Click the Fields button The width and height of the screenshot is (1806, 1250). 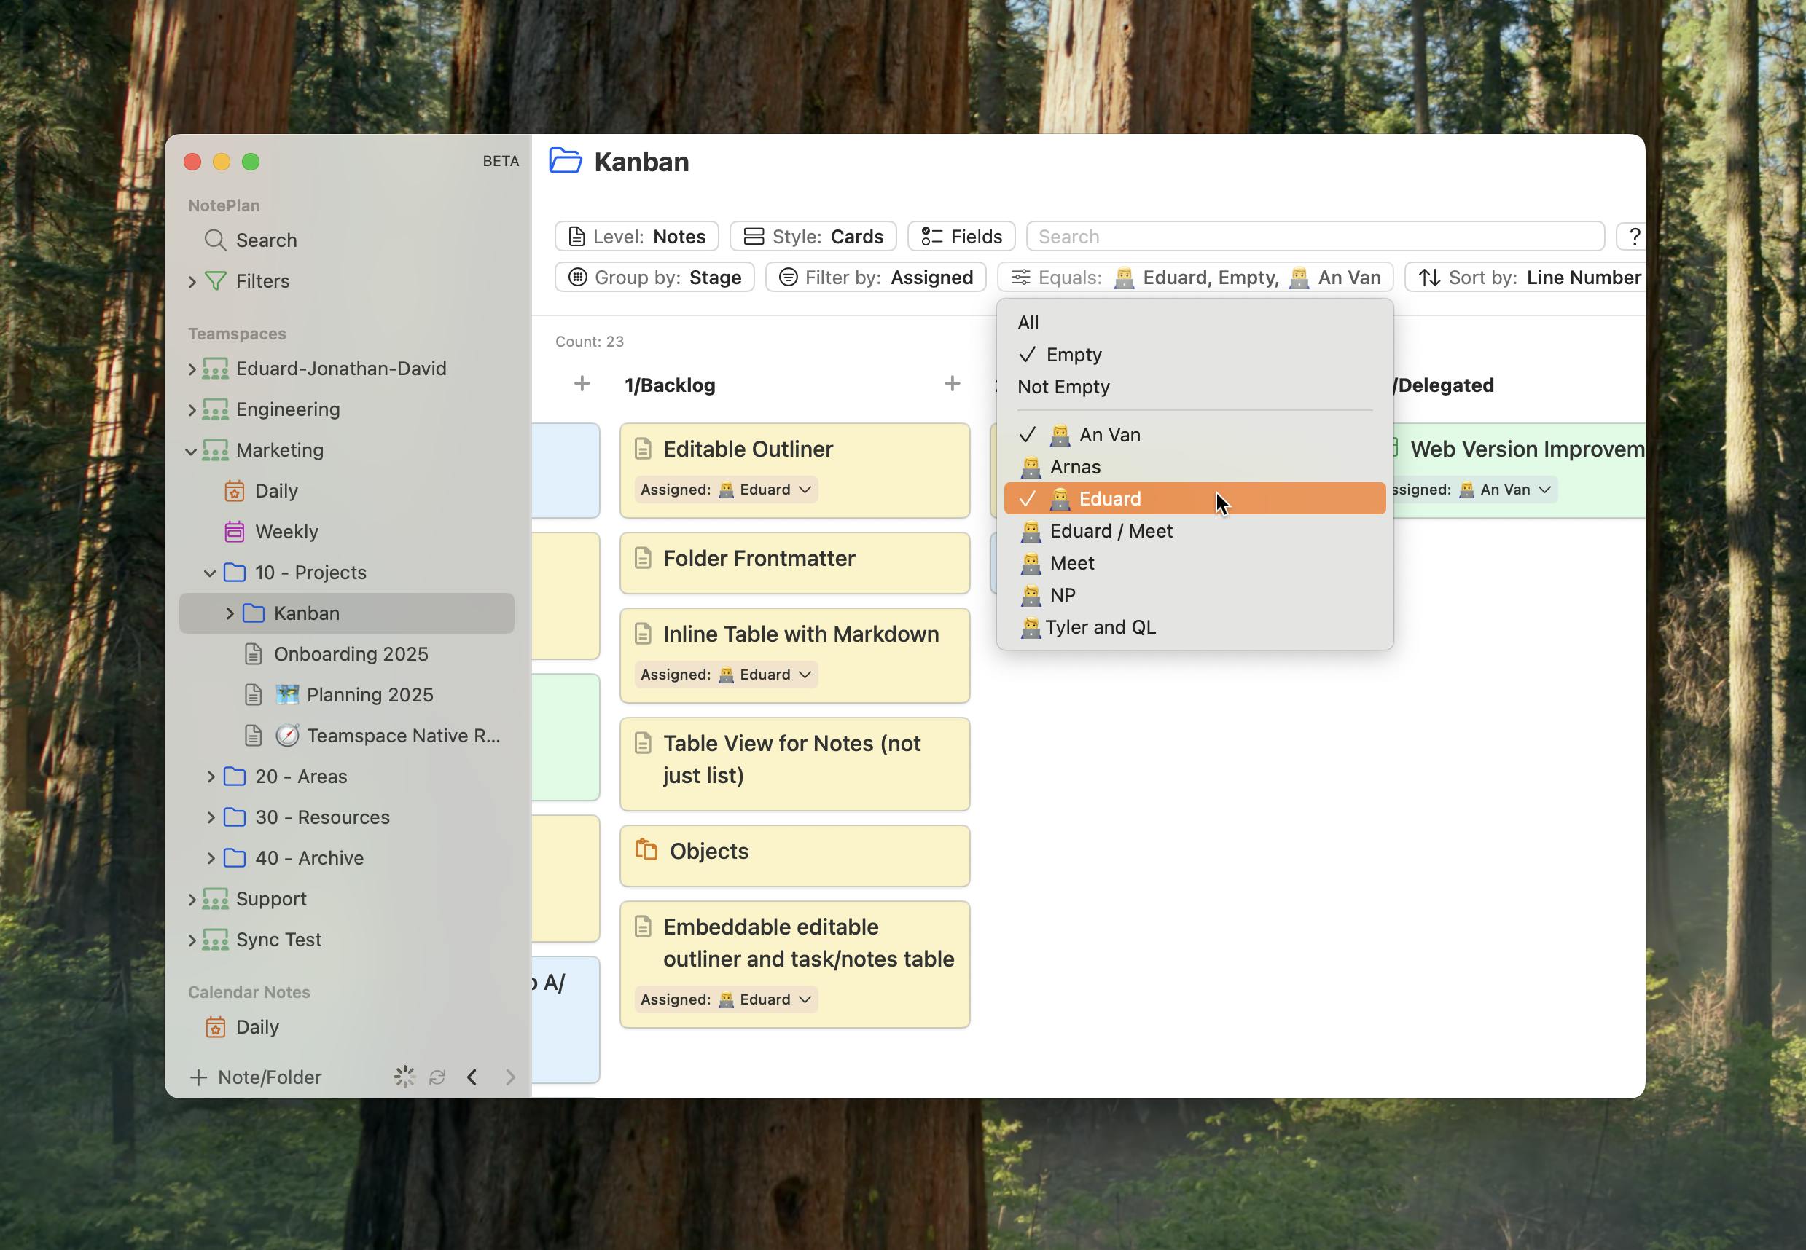[961, 236]
